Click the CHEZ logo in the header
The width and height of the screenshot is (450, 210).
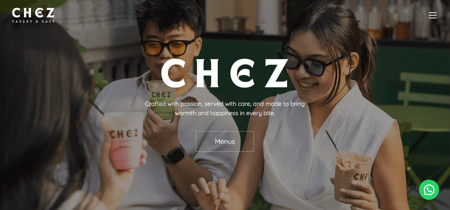click(33, 15)
